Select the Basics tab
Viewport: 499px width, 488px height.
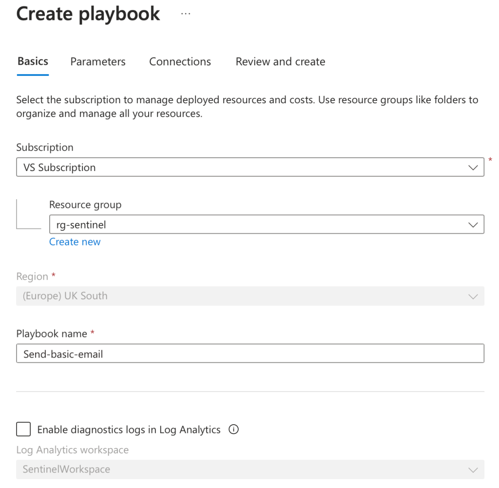click(33, 62)
